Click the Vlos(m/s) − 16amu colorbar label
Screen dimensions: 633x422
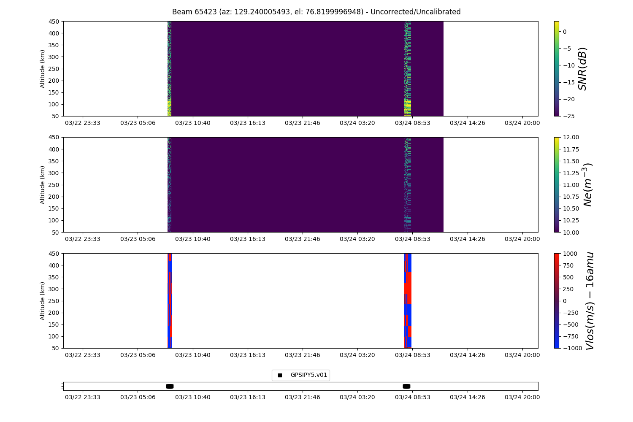pos(590,300)
